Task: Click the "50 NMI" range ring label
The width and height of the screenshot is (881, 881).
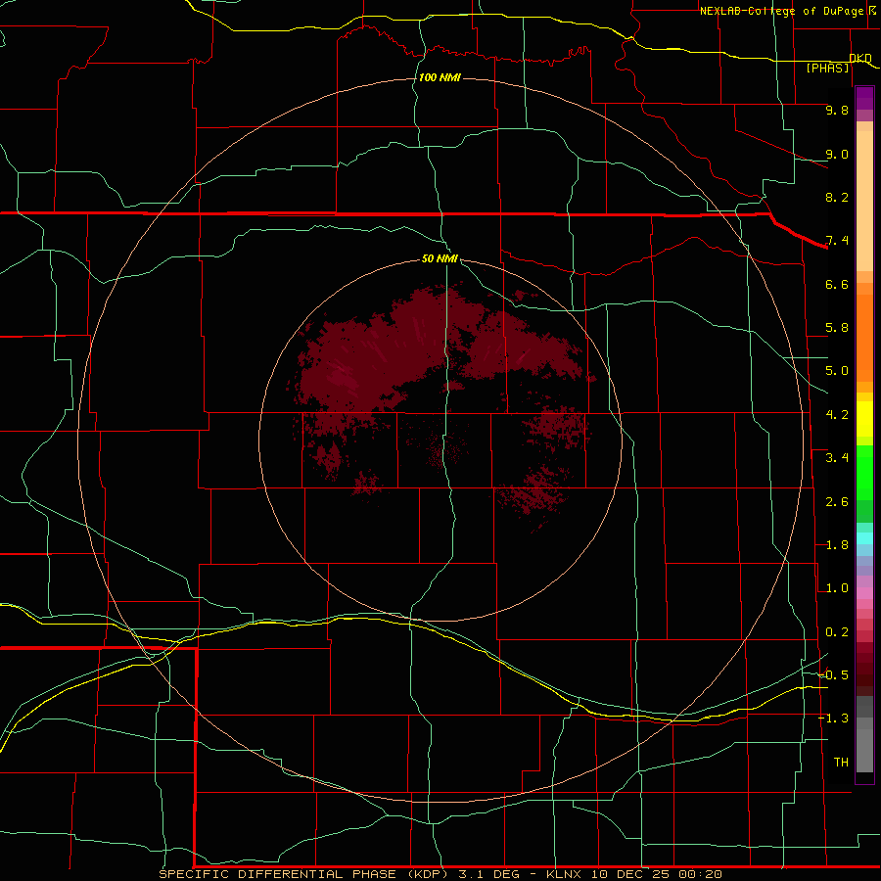Action: (x=440, y=258)
